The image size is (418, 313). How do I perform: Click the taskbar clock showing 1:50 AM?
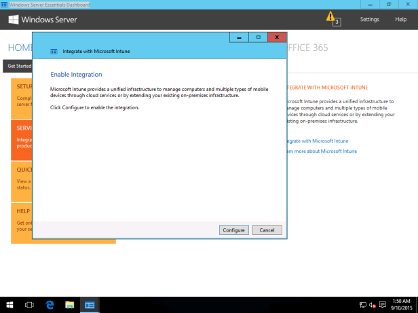401,305
